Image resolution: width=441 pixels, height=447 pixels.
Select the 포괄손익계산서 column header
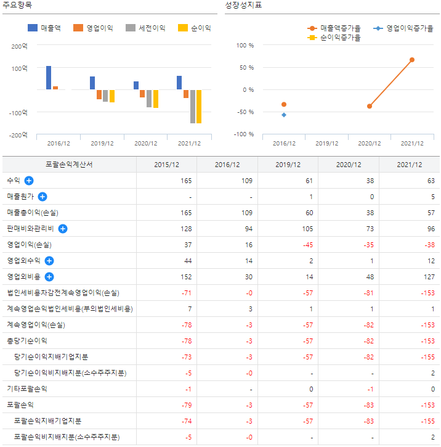(69, 165)
